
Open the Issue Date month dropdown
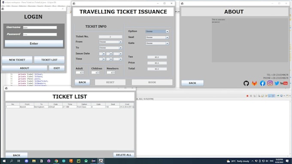pos(109,54)
